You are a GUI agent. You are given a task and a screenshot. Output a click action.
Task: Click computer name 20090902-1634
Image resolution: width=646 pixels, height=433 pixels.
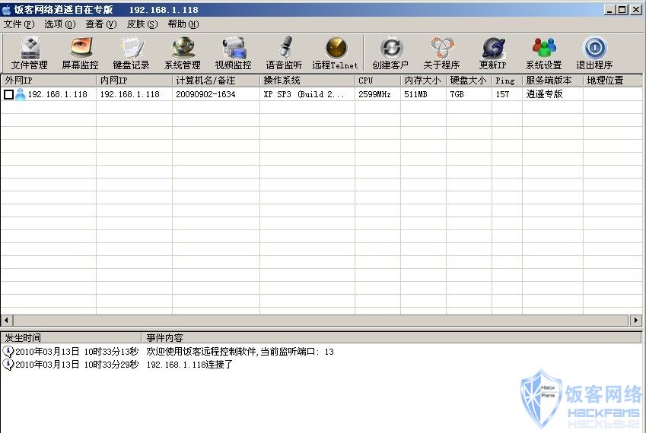coord(205,94)
